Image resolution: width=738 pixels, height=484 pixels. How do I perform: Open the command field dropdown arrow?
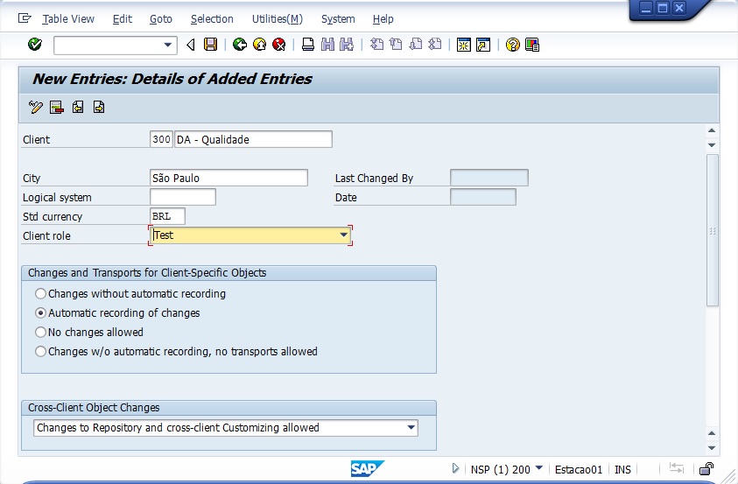tap(168, 45)
